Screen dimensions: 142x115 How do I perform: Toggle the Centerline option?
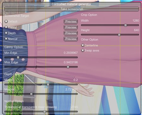click(x=83, y=45)
